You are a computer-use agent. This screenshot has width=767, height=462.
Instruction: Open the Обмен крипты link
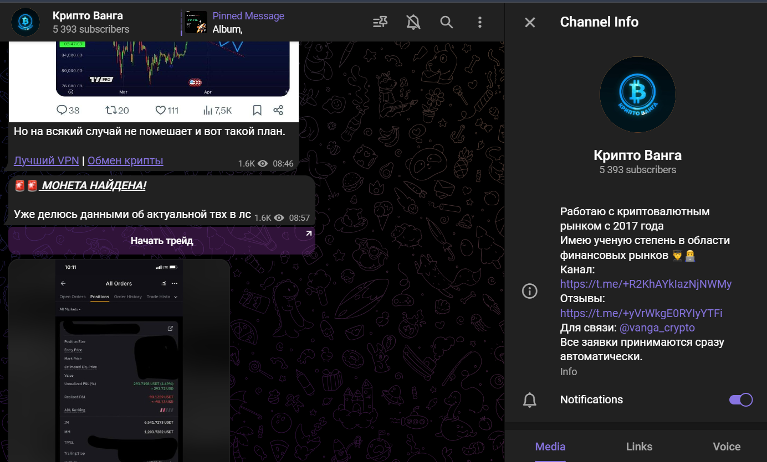pyautogui.click(x=125, y=161)
